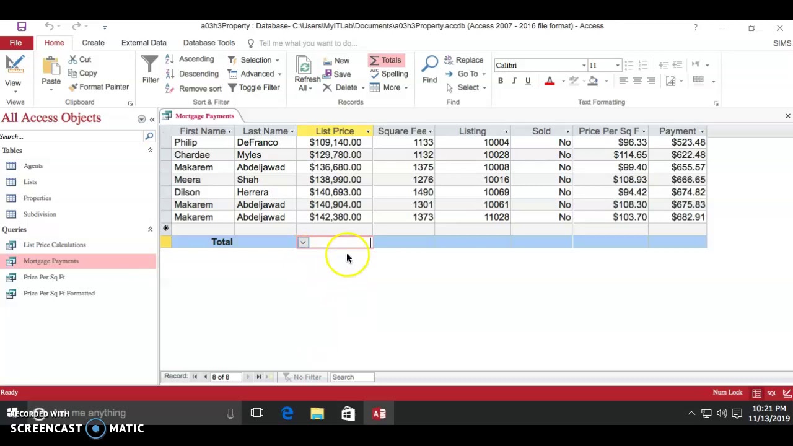Image resolution: width=793 pixels, height=446 pixels.
Task: Sort Descending
Action: (192, 74)
